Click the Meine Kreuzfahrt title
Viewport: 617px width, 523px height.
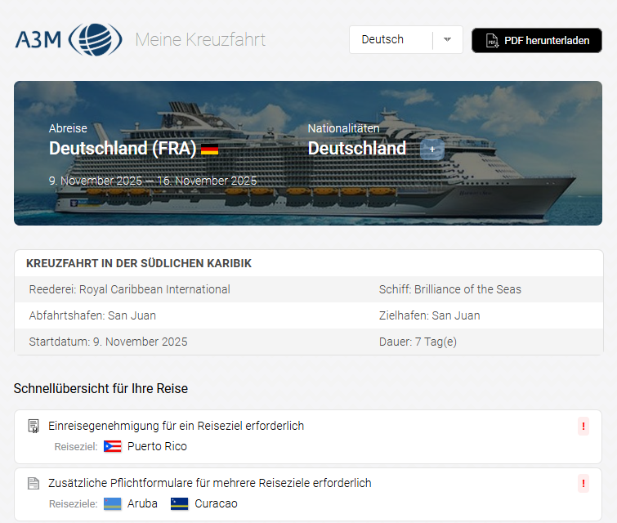click(200, 39)
